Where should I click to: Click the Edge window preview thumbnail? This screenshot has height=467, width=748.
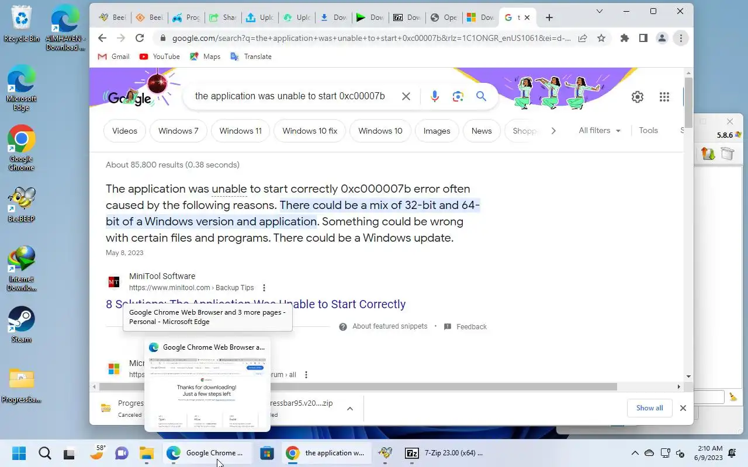[x=207, y=393]
